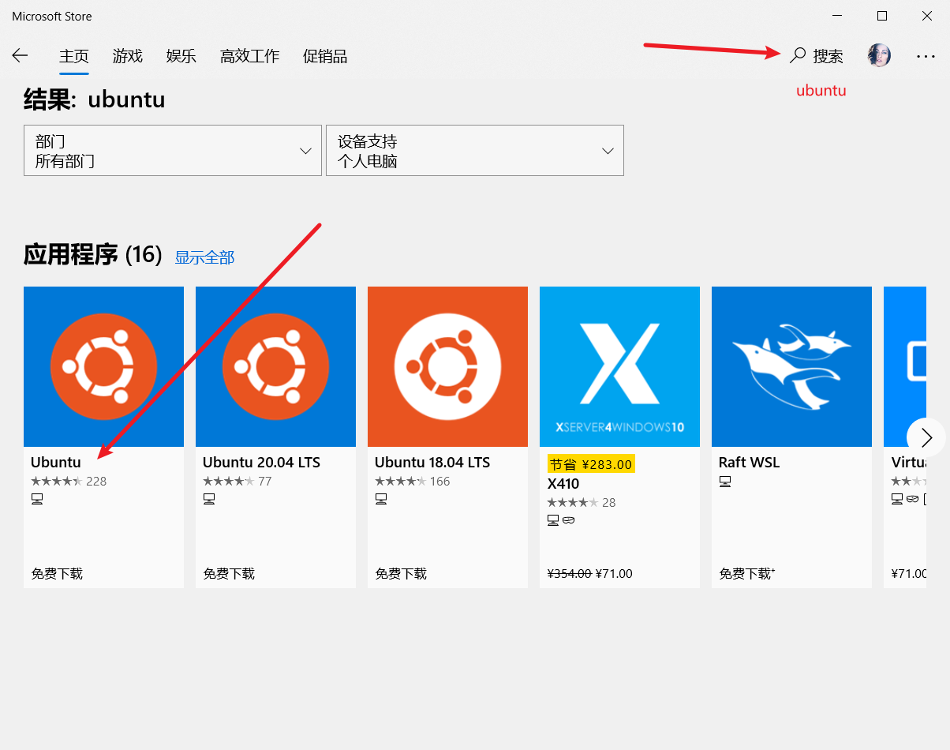
Task: Click the 应用程序 (16) heading
Action: point(93,255)
